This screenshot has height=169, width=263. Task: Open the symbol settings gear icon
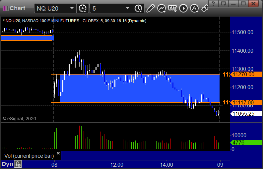(x=83, y=8)
